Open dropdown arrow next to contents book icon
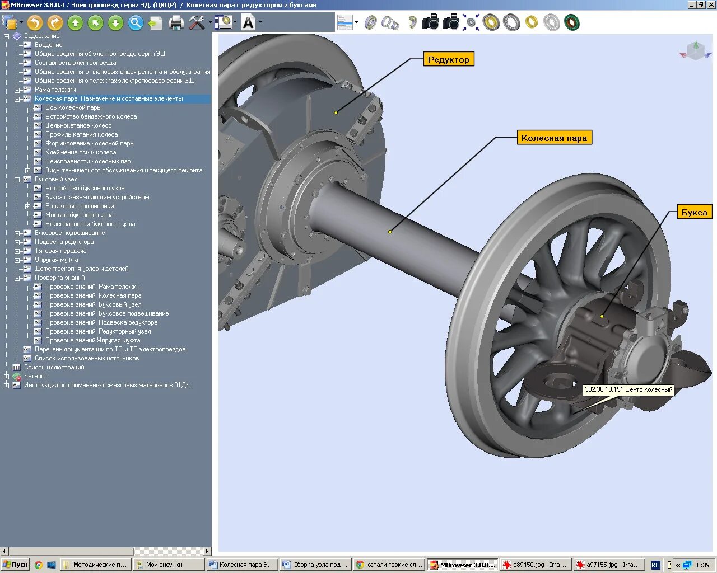The width and height of the screenshot is (717, 573). click(x=21, y=22)
